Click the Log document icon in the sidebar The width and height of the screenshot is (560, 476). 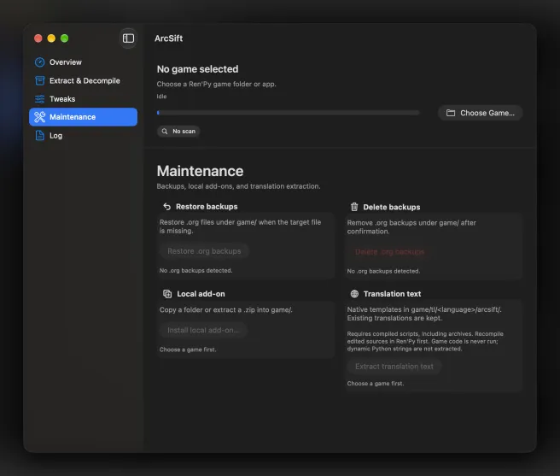[39, 136]
